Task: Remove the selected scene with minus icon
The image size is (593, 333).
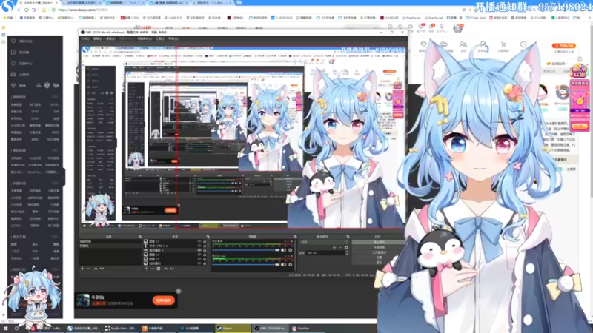Action: pyautogui.click(x=88, y=269)
